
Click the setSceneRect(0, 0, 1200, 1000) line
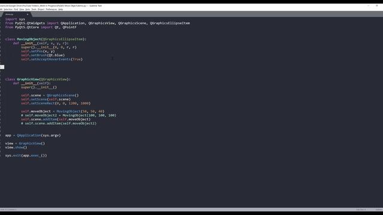(56, 103)
